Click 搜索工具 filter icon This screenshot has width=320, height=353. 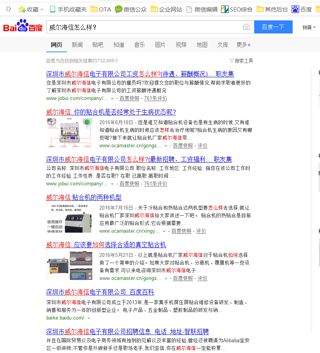tap(231, 61)
